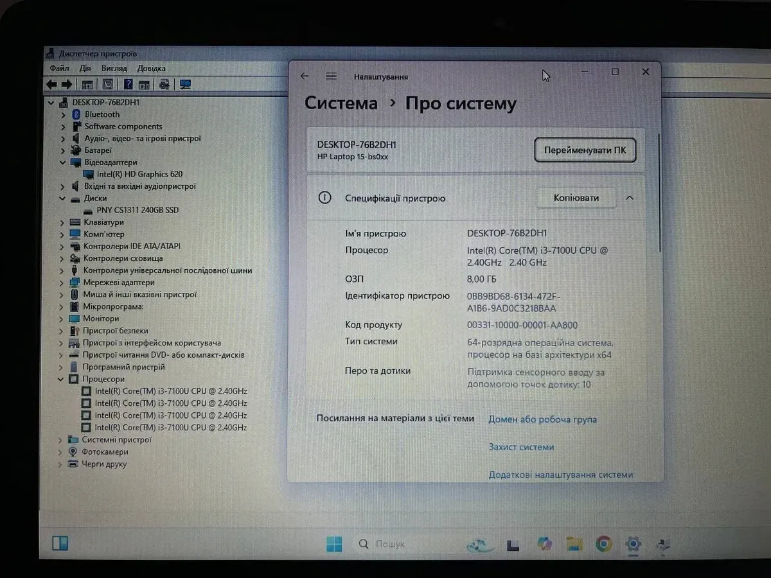
Task: Open the widgets panel in taskbar corner
Action: coord(60,543)
